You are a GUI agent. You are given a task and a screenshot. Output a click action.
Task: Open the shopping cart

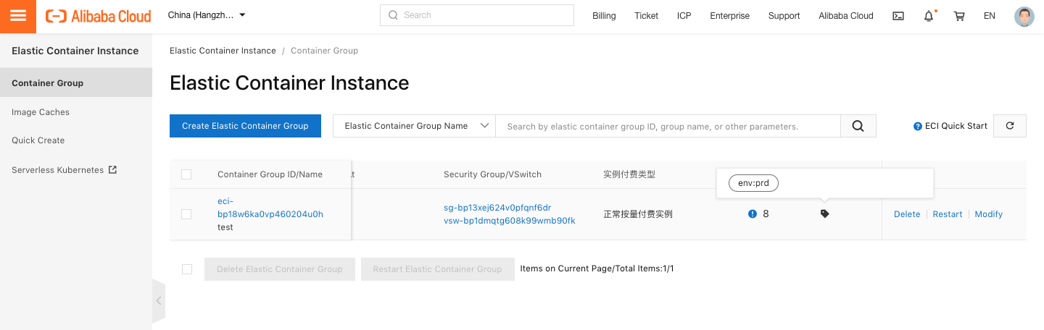(x=959, y=16)
